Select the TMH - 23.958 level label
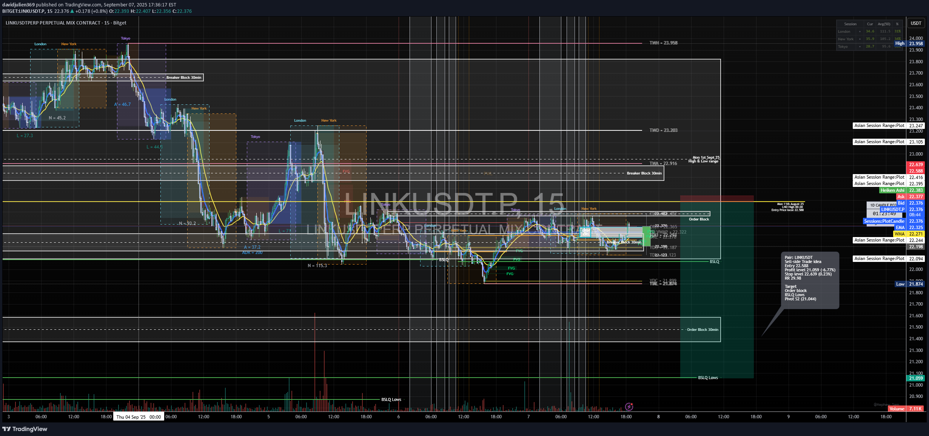Image resolution: width=929 pixels, height=436 pixels. pyautogui.click(x=663, y=43)
